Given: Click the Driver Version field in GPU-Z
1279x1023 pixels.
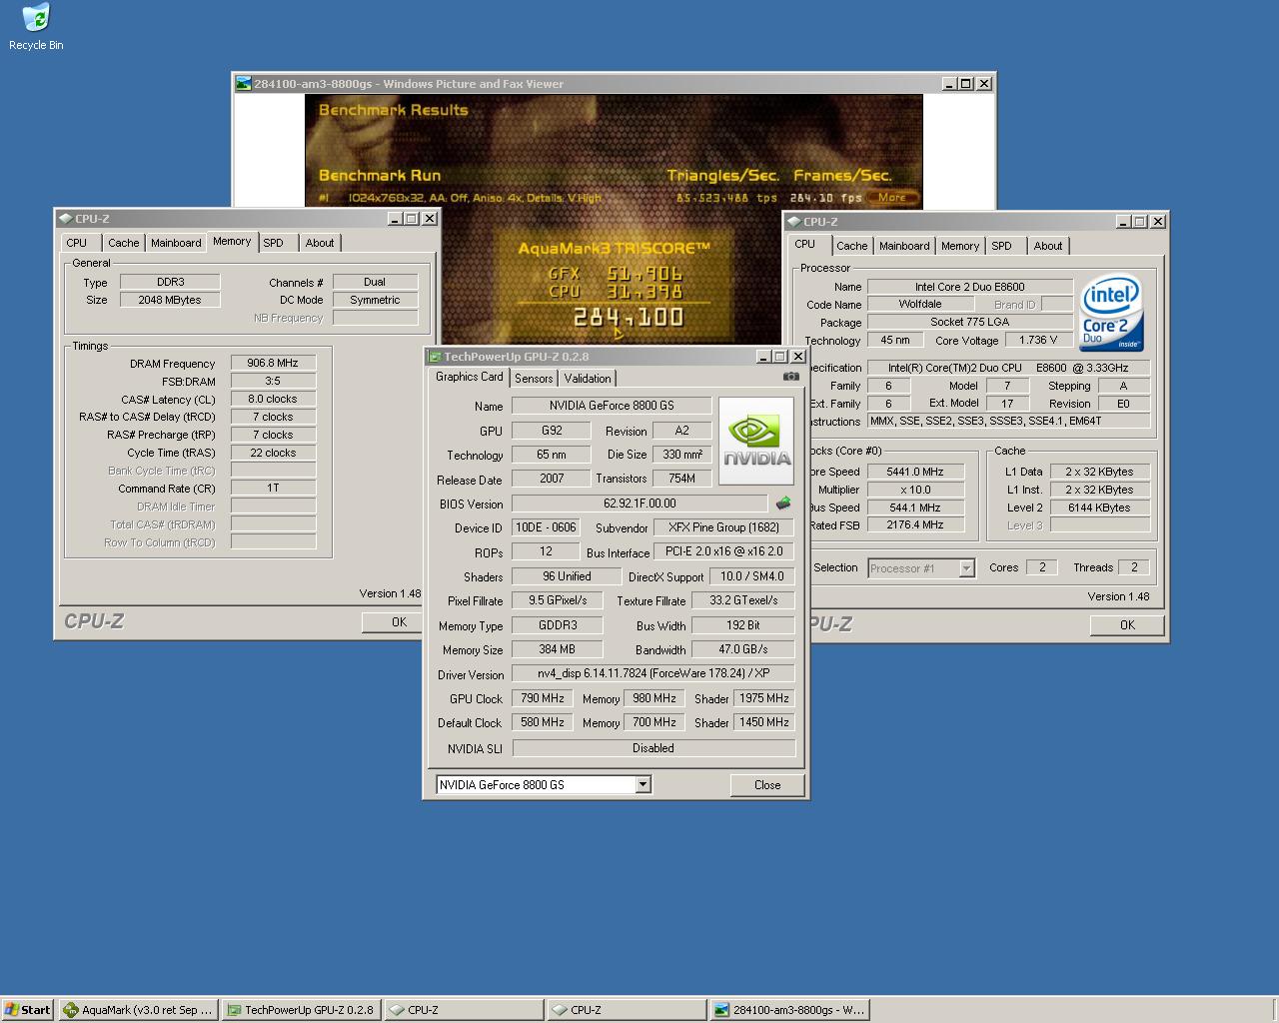Looking at the screenshot, I should [653, 674].
